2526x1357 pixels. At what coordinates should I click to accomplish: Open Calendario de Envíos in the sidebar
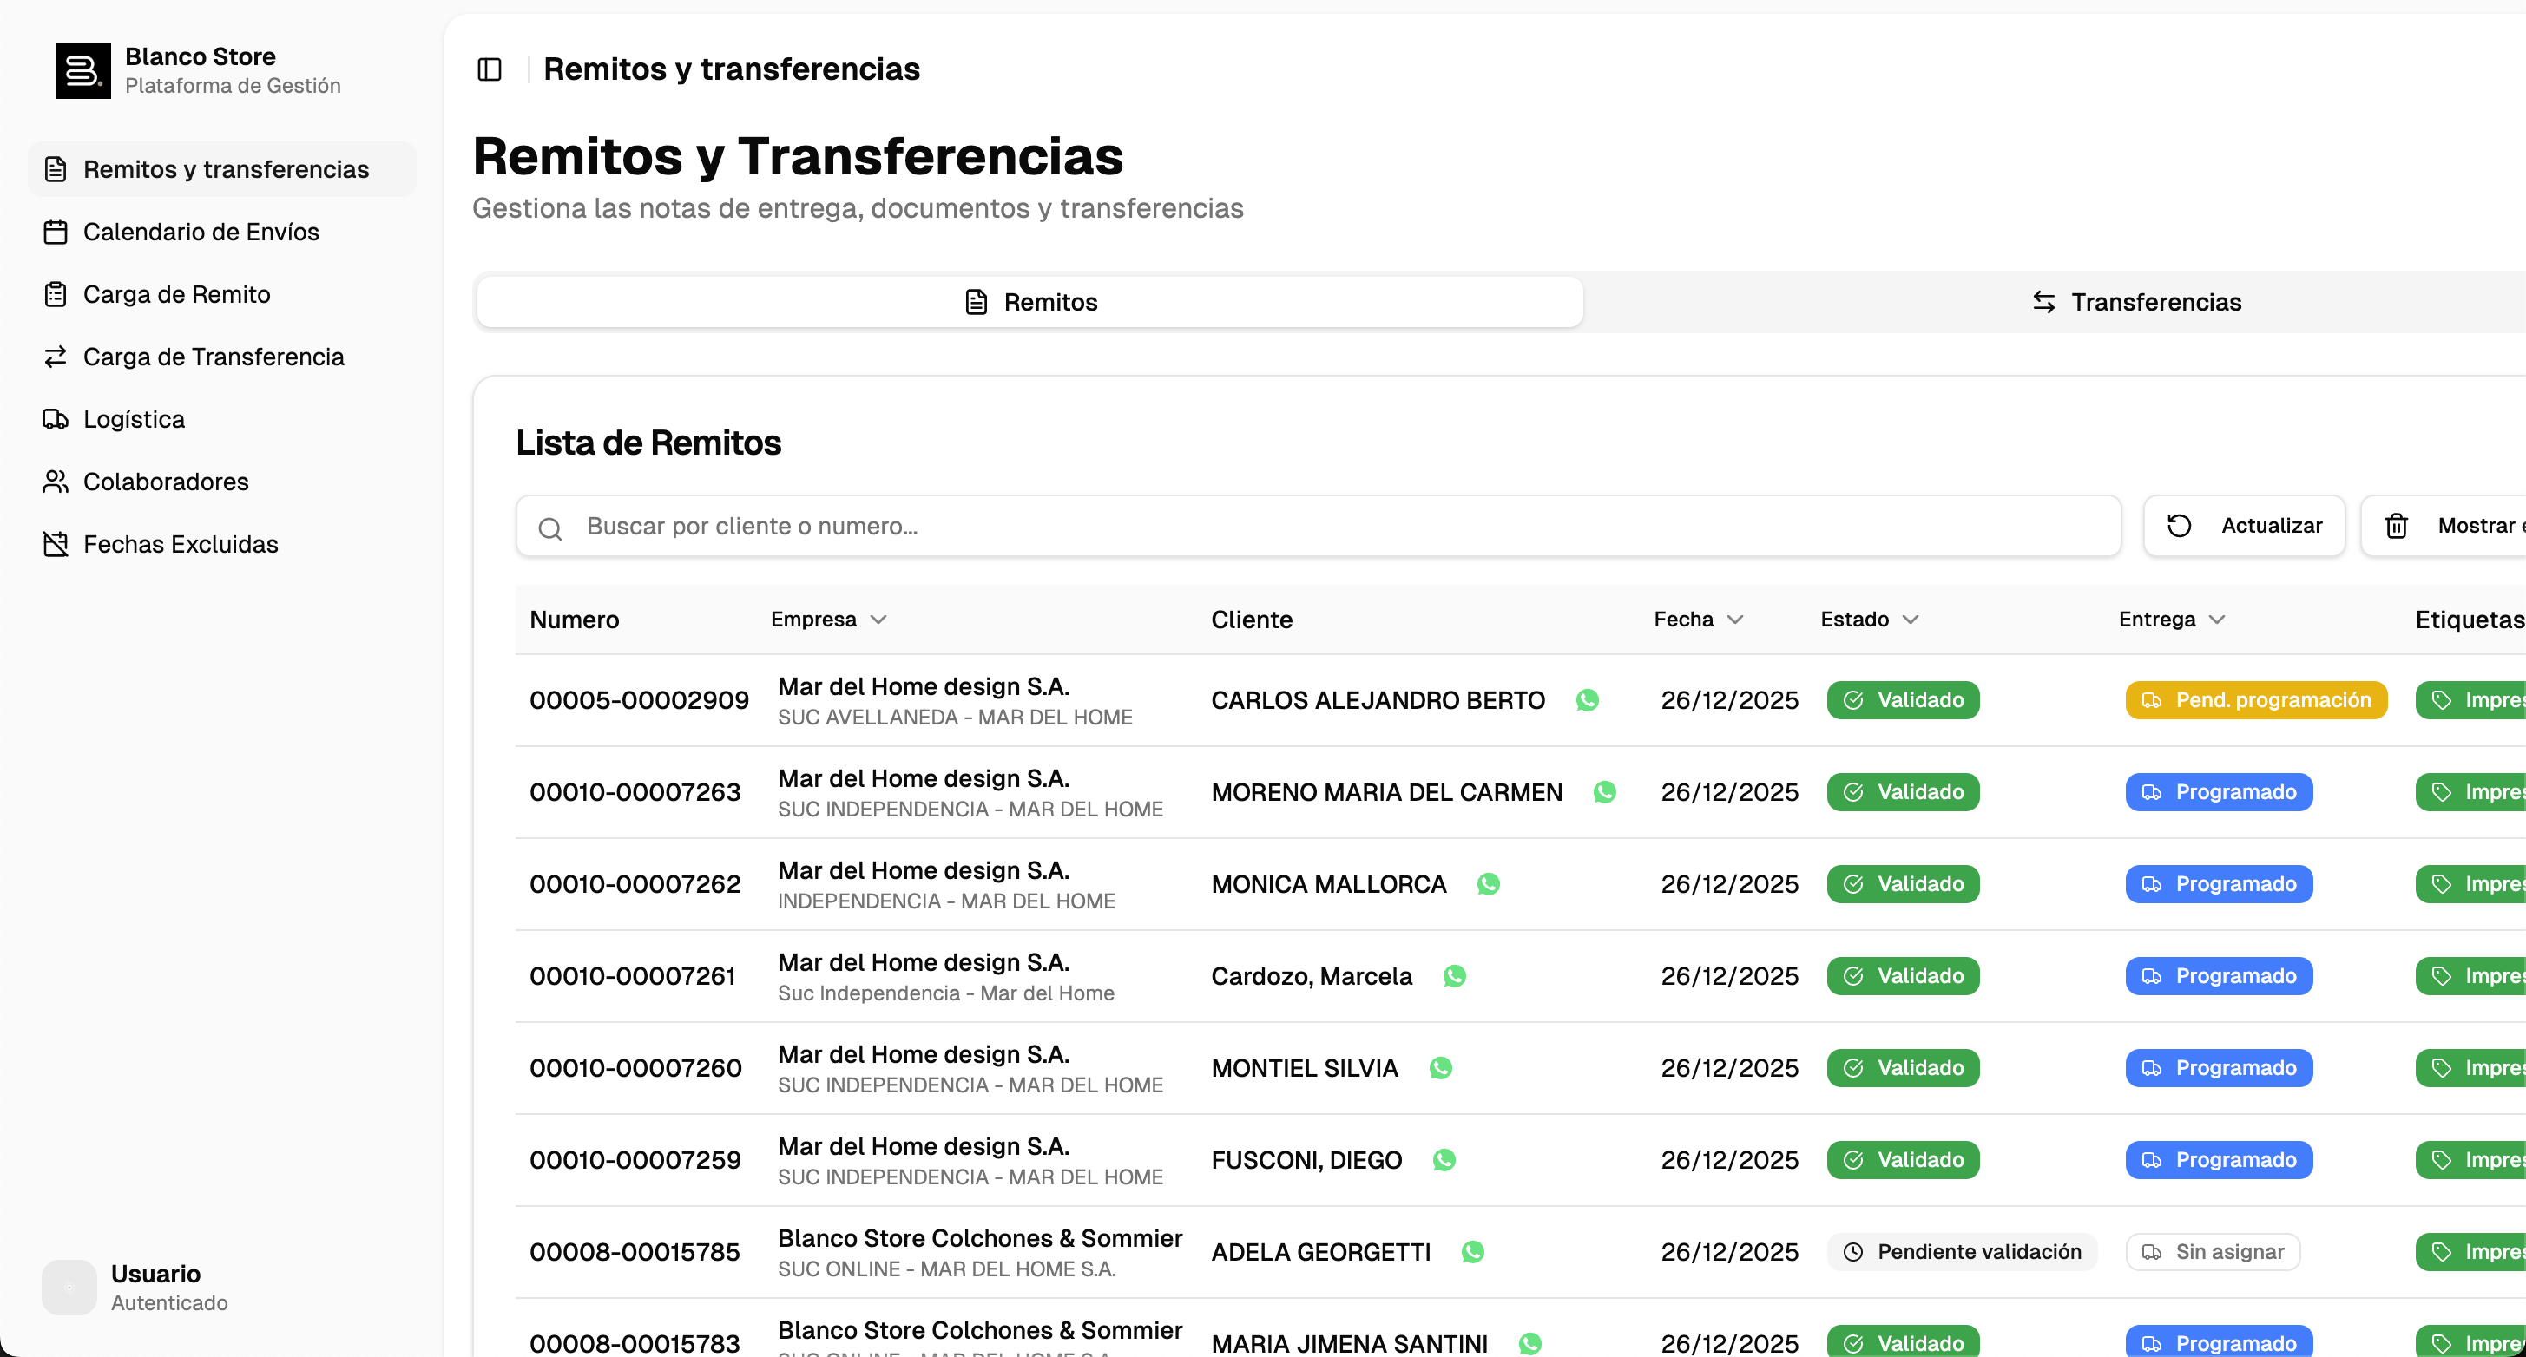201,233
